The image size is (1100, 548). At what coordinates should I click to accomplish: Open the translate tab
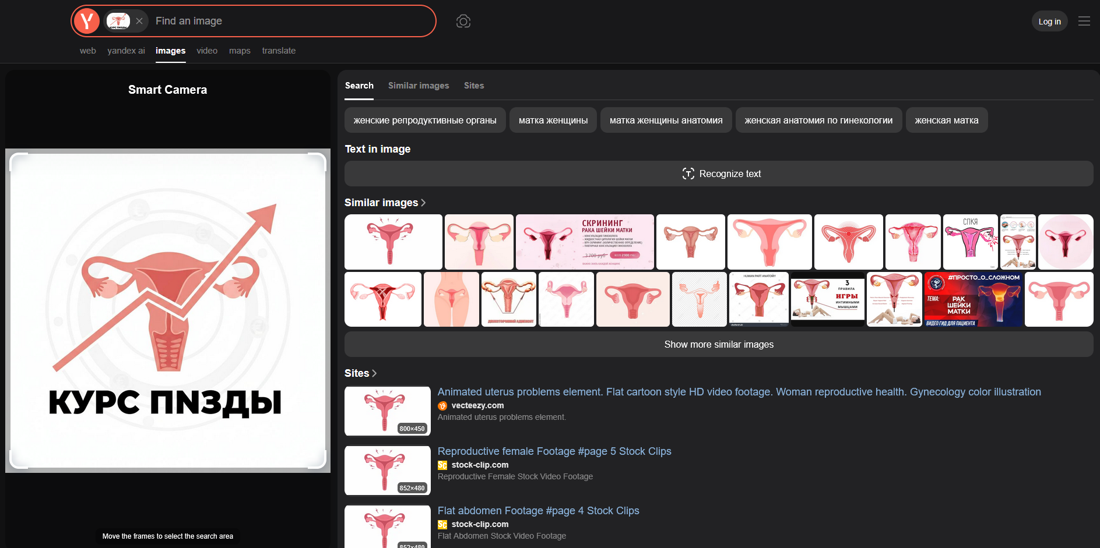click(x=279, y=51)
